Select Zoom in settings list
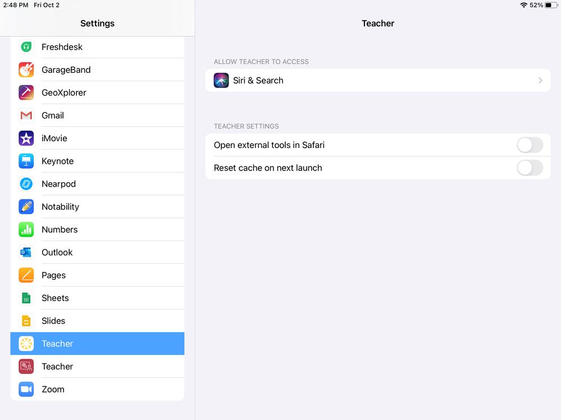This screenshot has width=561, height=420. [97, 389]
